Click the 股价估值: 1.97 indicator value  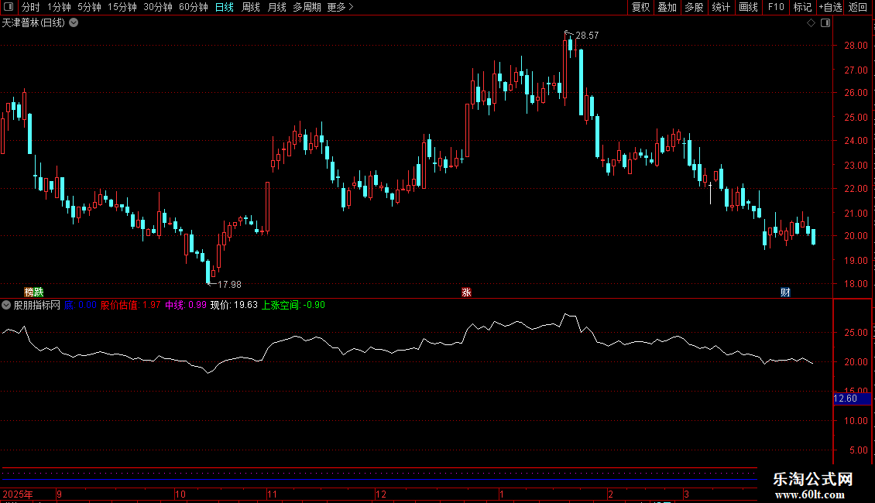pos(130,305)
